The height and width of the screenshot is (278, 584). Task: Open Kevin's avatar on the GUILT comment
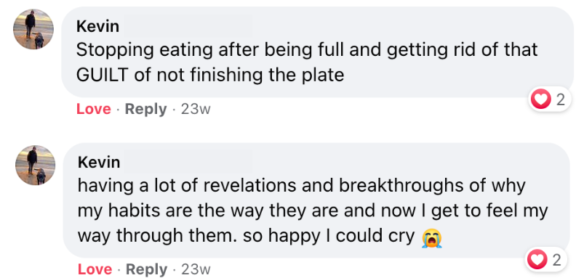33,29
